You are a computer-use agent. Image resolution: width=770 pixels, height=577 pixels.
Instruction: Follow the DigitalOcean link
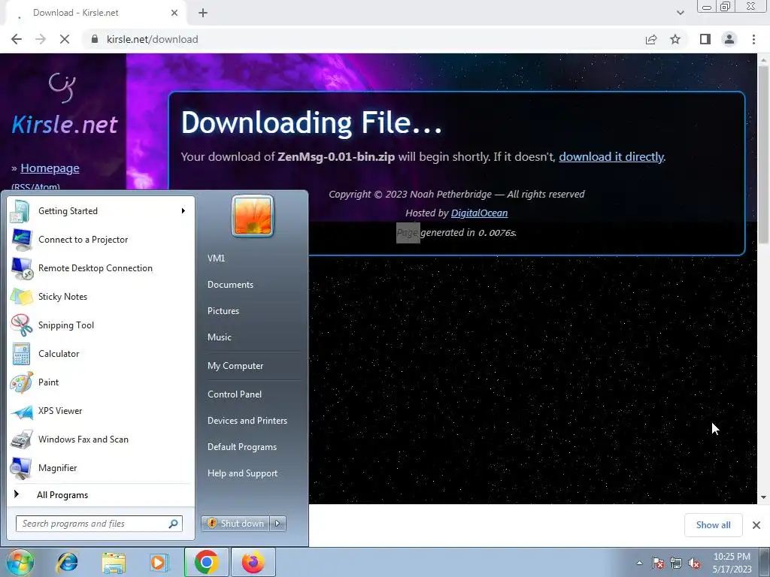point(479,213)
